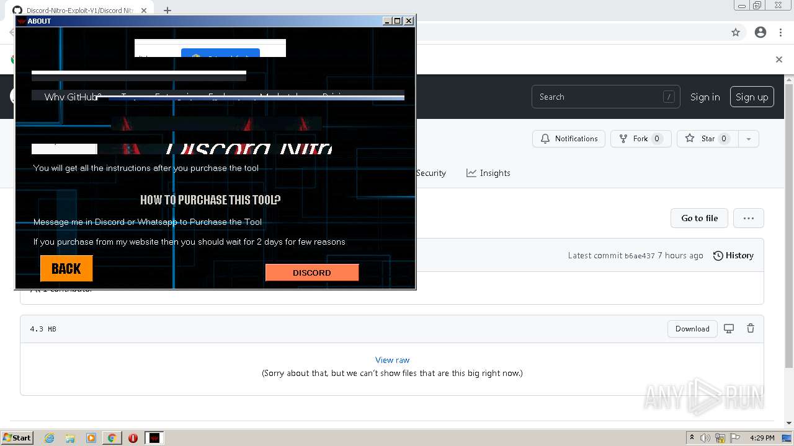794x446 pixels.
Task: Click the 4.3 MB file size text
Action: tap(43, 329)
